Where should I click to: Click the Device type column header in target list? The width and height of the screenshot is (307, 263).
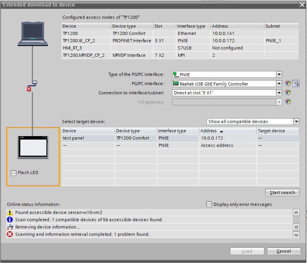coord(136,131)
